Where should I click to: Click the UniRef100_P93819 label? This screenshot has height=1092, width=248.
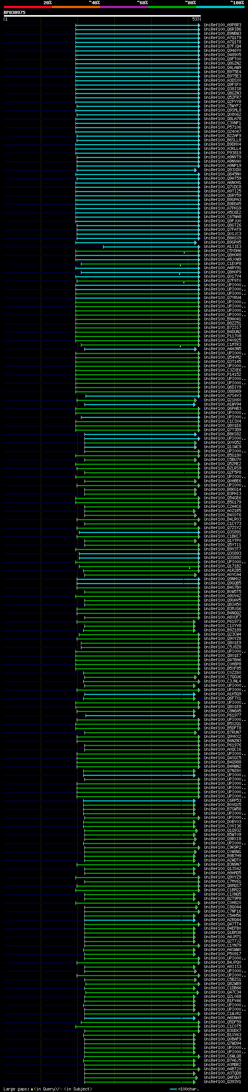pos(222,153)
